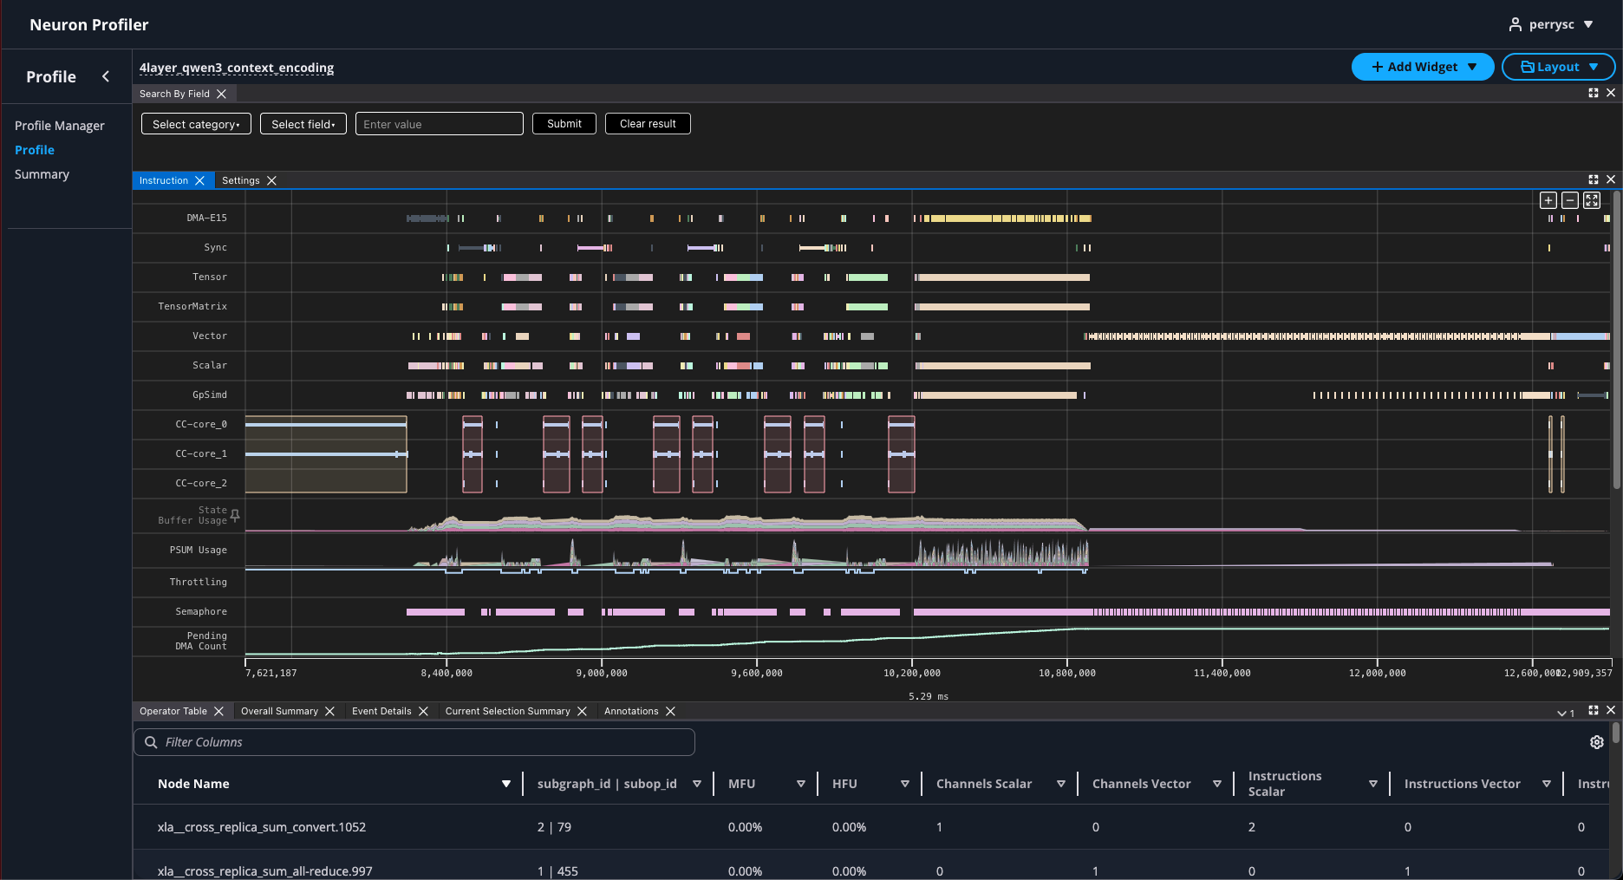
Task: Switch to the Settings tab
Action: [241, 180]
